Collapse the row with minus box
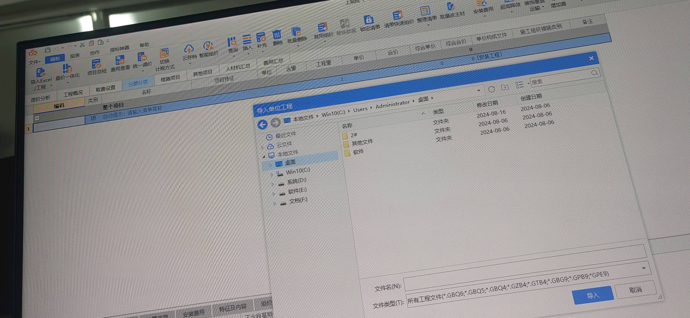The height and width of the screenshot is (318, 690). [x=37, y=118]
